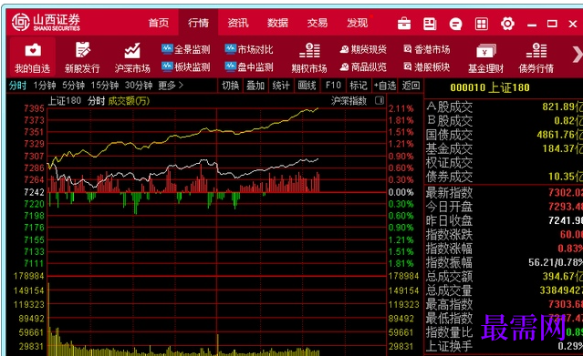The width and height of the screenshot is (583, 356).
Task: Open 沪深市场 market icon
Action: point(132,57)
